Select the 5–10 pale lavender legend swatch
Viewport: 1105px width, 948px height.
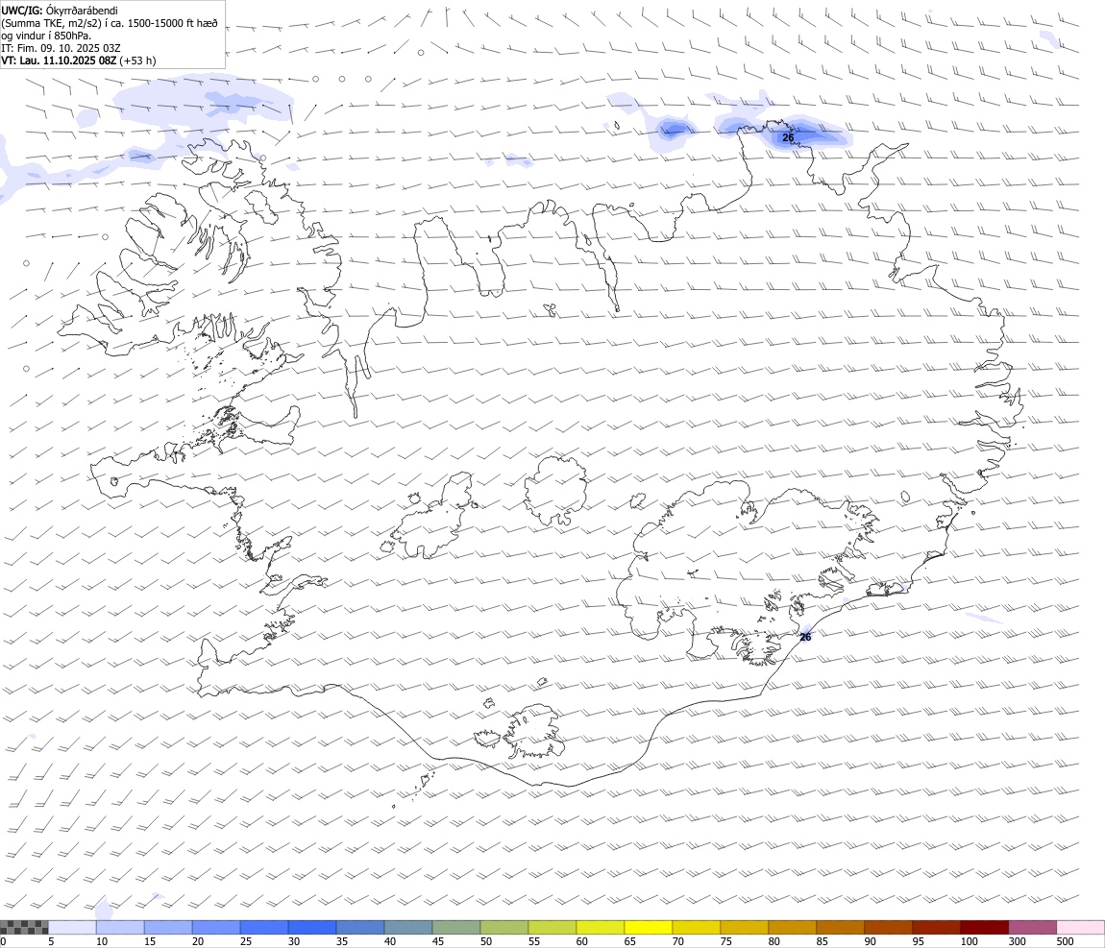(x=72, y=927)
